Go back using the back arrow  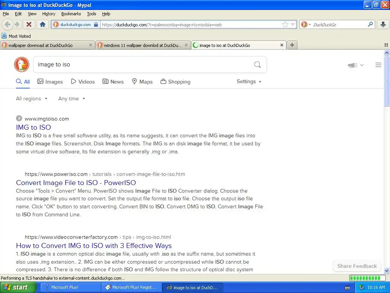pyautogui.click(x=7, y=24)
